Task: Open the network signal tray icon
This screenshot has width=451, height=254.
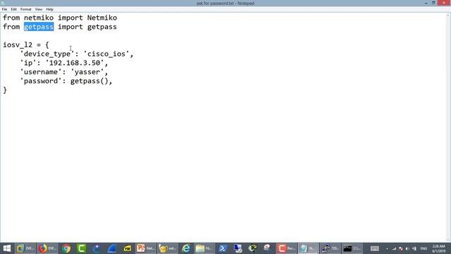Action: pyautogui.click(x=394, y=248)
